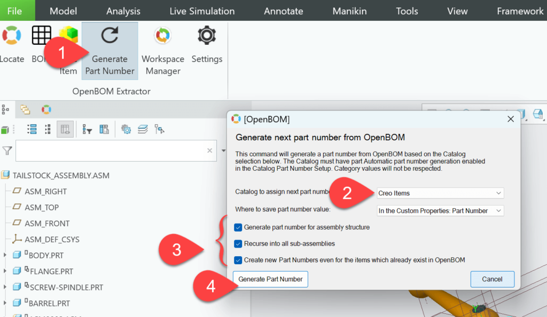Open the search field dropdown arrow
This screenshot has width=547, height=317.
(223, 151)
